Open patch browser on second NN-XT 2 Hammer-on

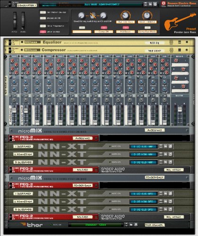point(165,202)
